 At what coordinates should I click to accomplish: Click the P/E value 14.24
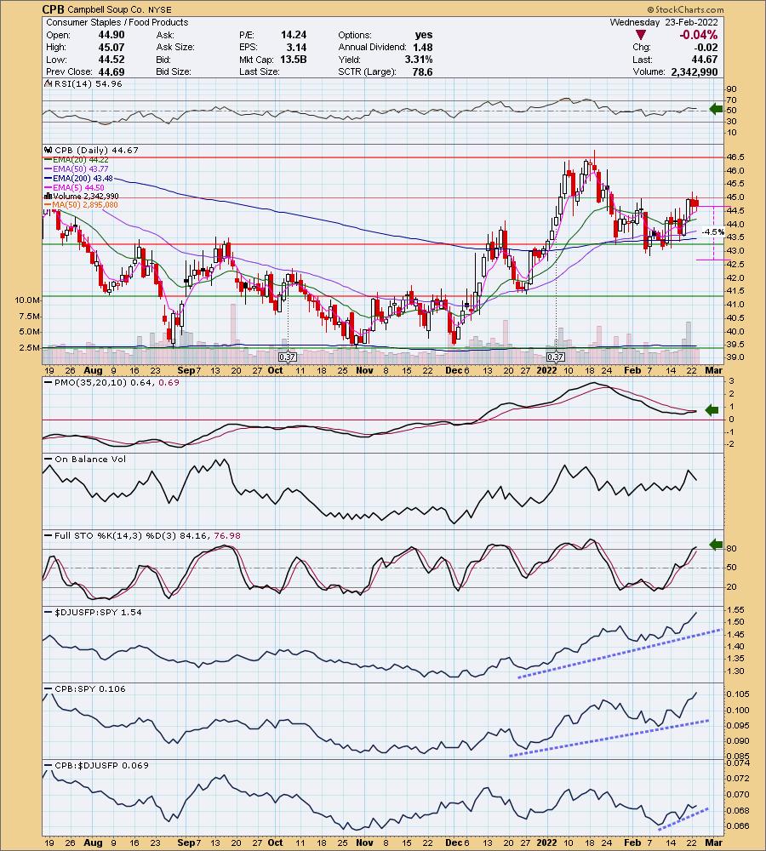[294, 35]
